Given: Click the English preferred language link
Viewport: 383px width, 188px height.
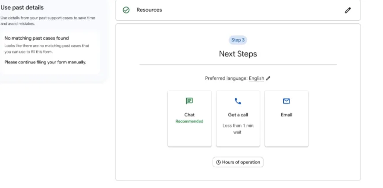Looking at the screenshot, I should tap(257, 78).
